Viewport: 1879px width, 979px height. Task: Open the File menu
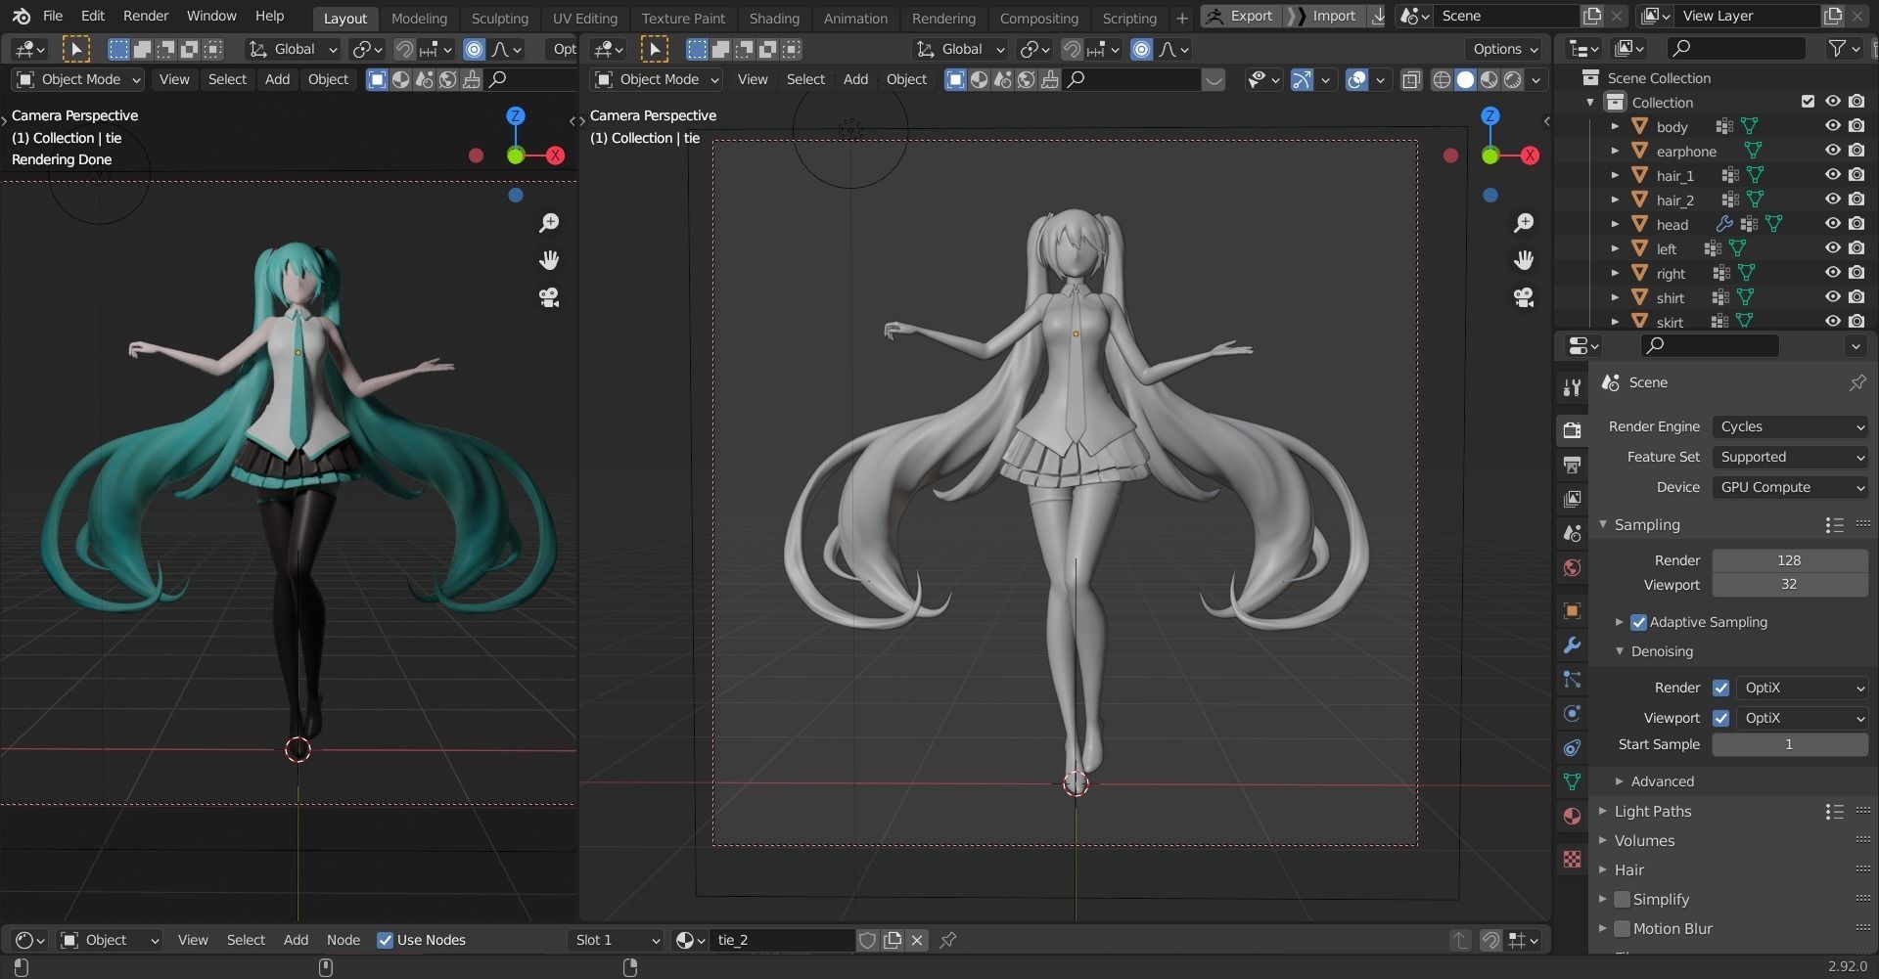click(x=53, y=16)
